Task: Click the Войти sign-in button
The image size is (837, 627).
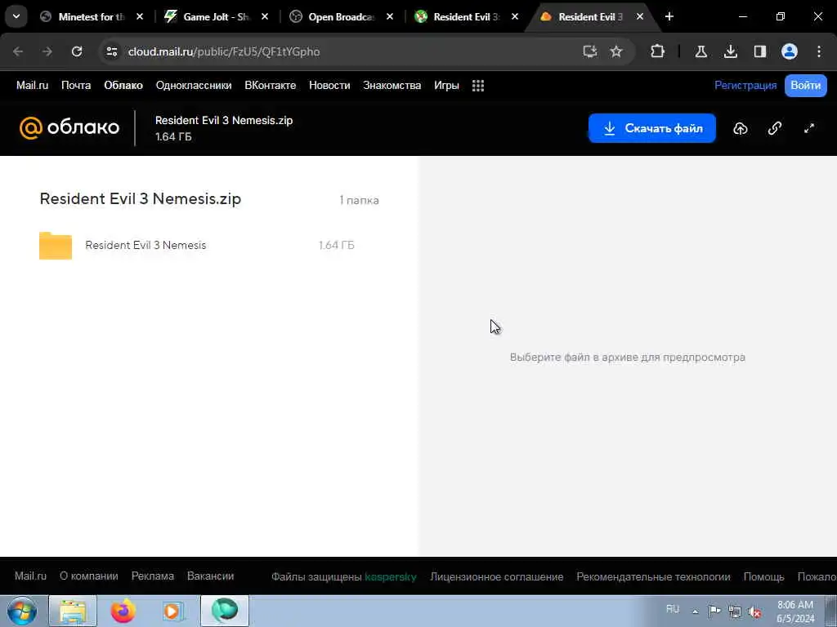Action: pyautogui.click(x=805, y=85)
